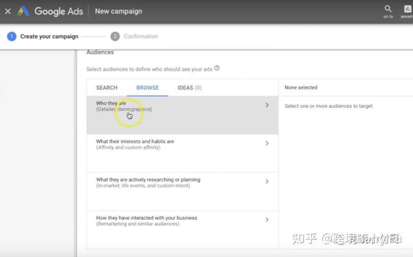Click (In-market, life events, and custom intent) subtitle
Screen dimensions: 413x257
tap(143, 185)
